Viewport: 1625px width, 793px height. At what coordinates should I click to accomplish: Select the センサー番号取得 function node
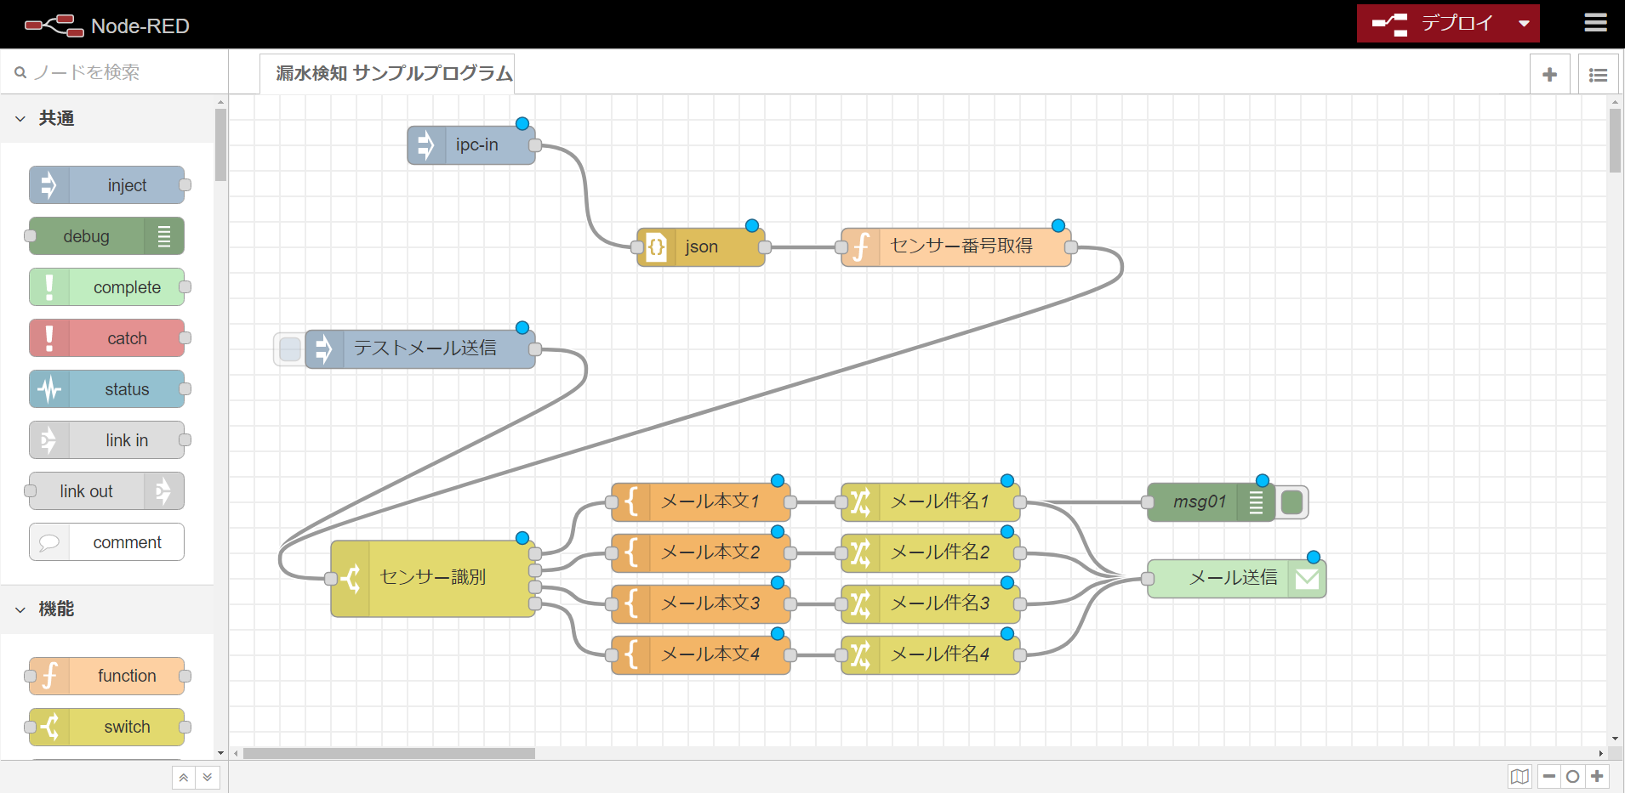(x=956, y=247)
